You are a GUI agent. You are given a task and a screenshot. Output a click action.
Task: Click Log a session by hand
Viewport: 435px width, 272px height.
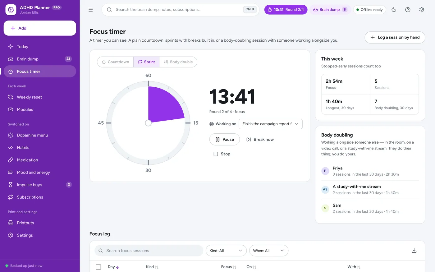point(395,37)
